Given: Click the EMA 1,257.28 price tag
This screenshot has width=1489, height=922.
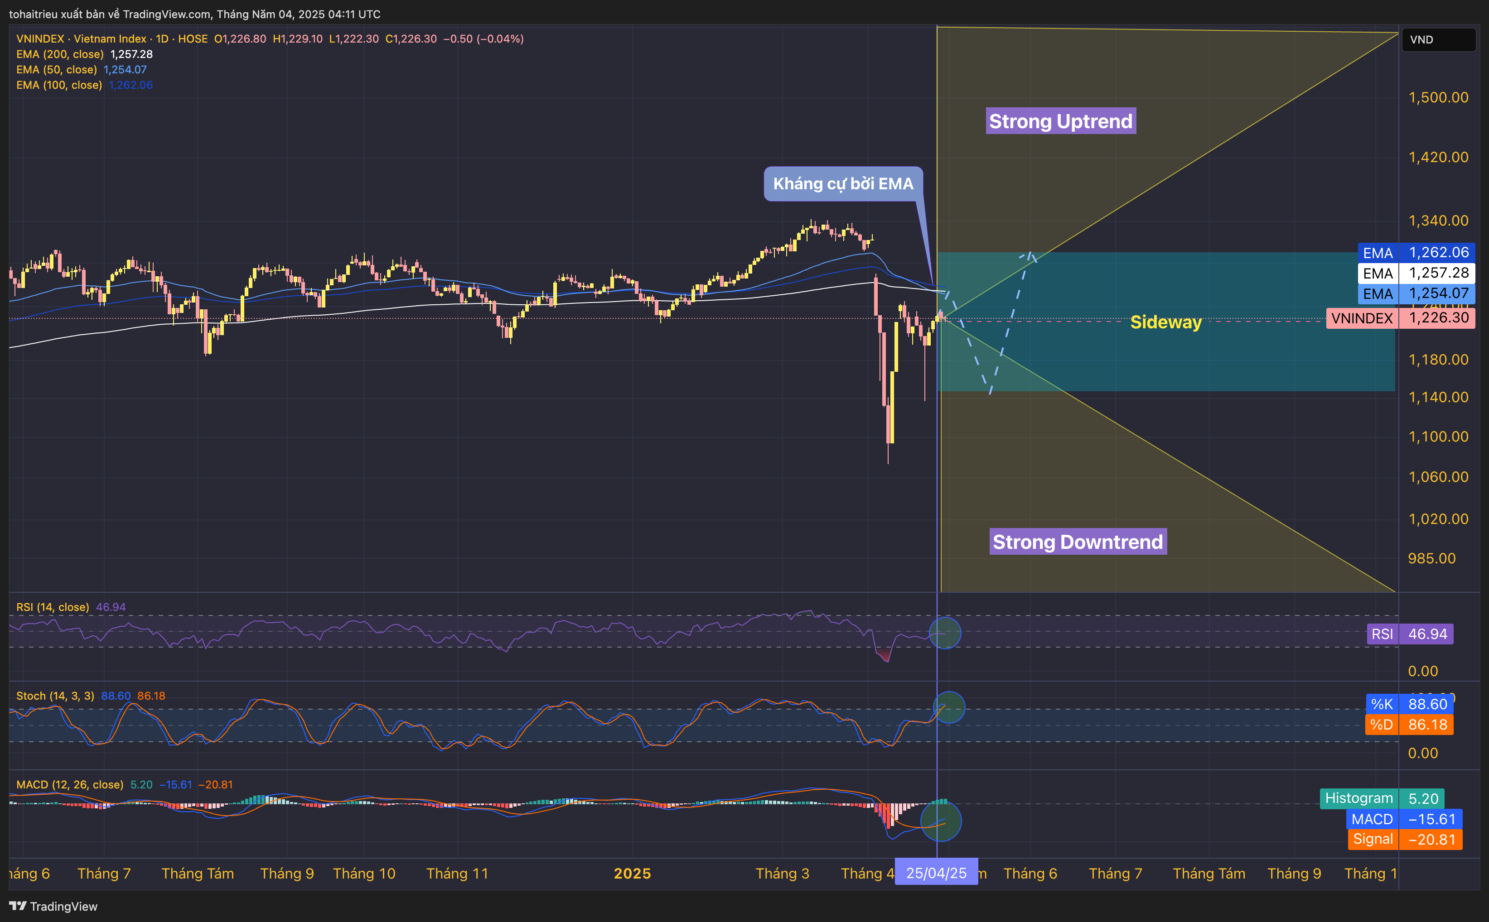Looking at the screenshot, I should [x=1416, y=273].
